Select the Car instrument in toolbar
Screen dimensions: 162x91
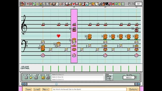pos(70,4)
